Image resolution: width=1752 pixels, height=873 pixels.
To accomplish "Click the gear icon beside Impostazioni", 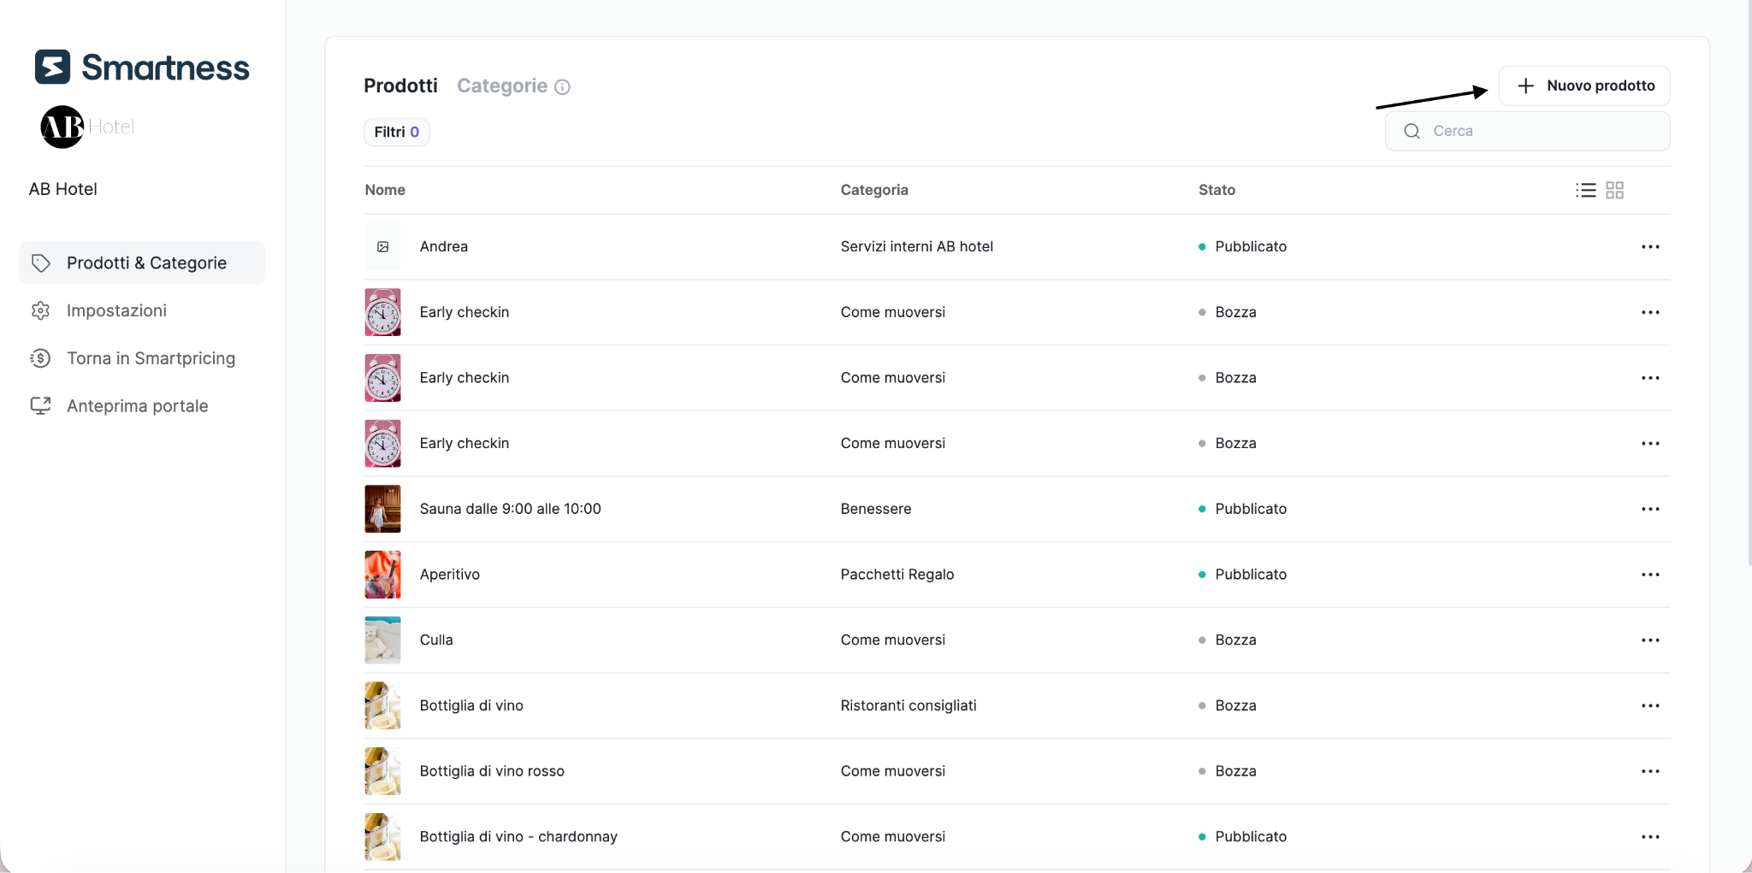I will coord(40,310).
